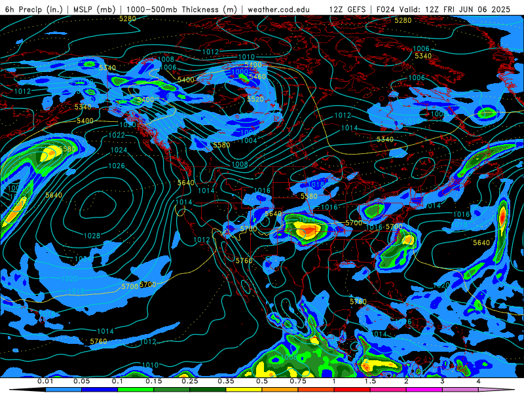The image size is (524, 393).
Task: Click the red legend color swatch
Action: pyautogui.click(x=352, y=390)
